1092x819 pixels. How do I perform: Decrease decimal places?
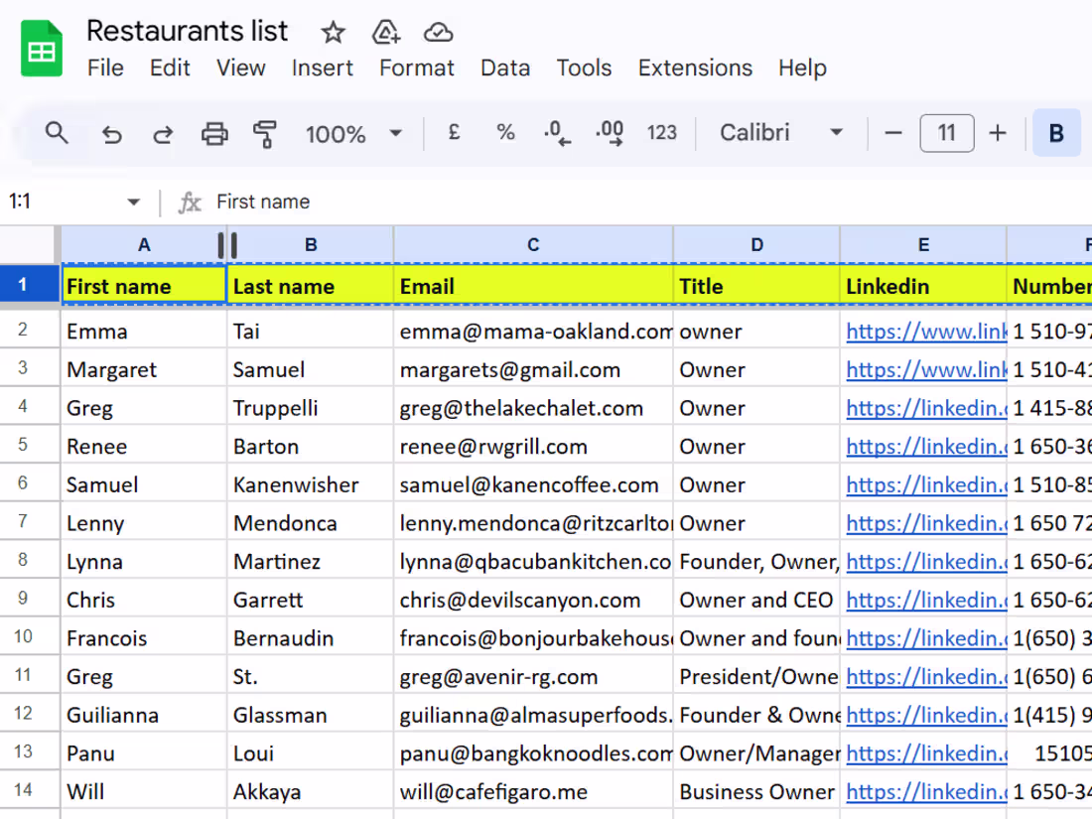[557, 132]
